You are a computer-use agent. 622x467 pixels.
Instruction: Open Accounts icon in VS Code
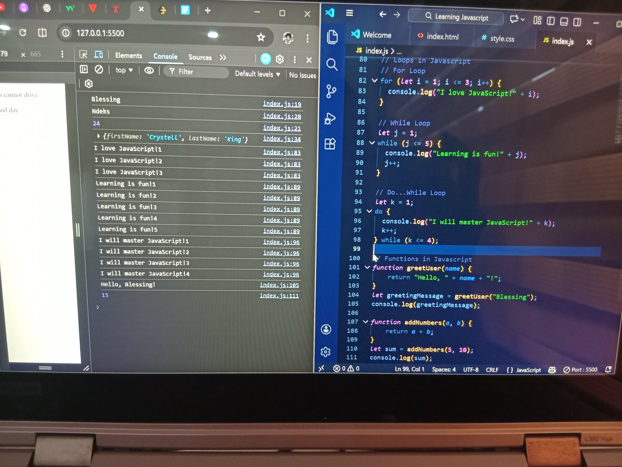326,329
